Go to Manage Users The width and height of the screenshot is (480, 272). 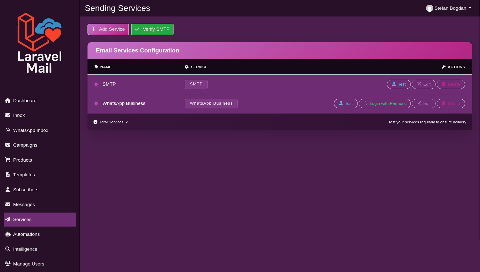tap(40, 264)
